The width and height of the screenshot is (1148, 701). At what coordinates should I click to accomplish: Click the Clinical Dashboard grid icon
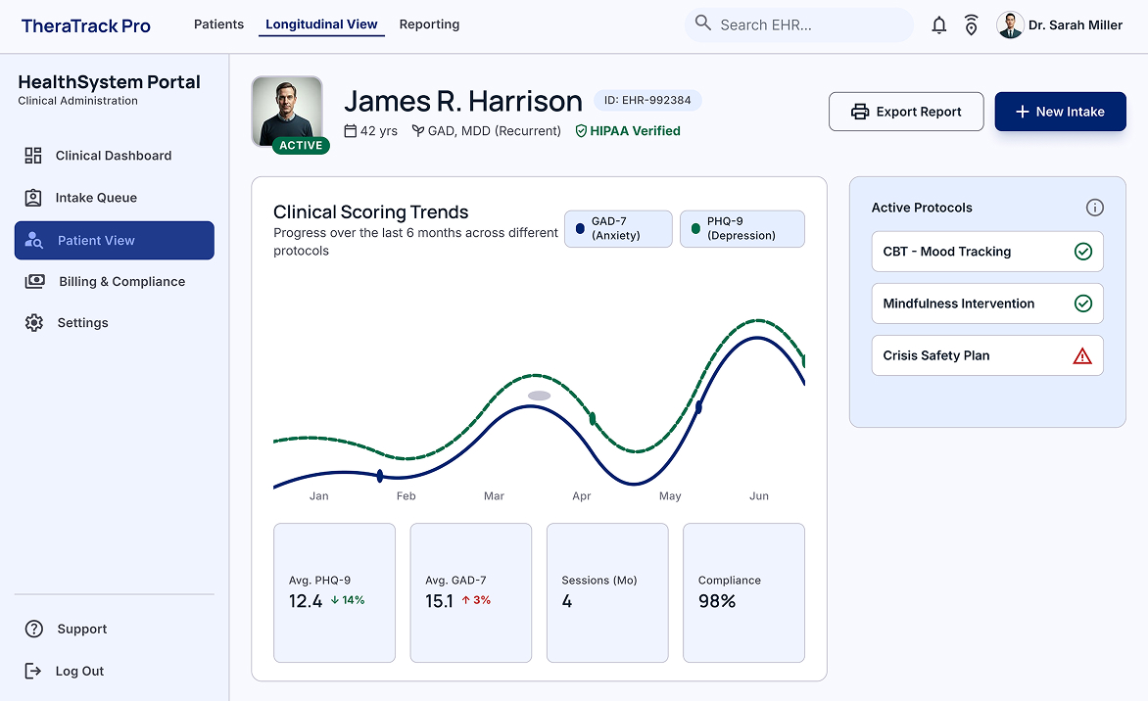click(33, 155)
